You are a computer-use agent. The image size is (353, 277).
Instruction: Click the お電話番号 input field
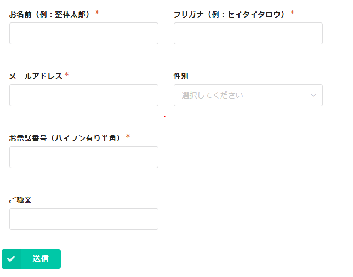(84, 157)
